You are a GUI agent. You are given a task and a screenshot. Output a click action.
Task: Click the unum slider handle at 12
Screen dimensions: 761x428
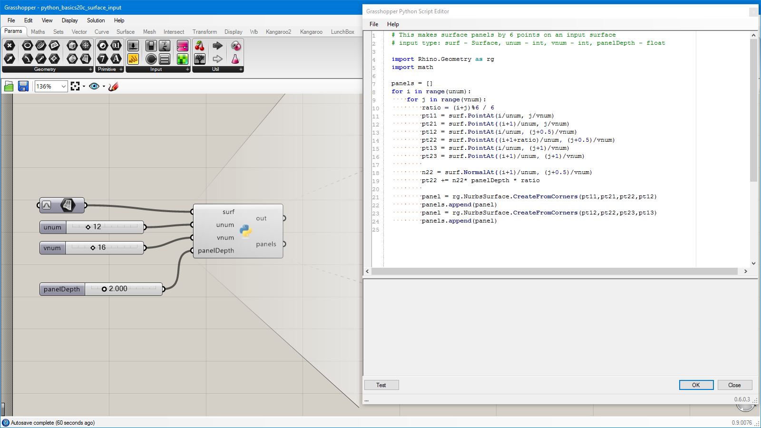[88, 227]
